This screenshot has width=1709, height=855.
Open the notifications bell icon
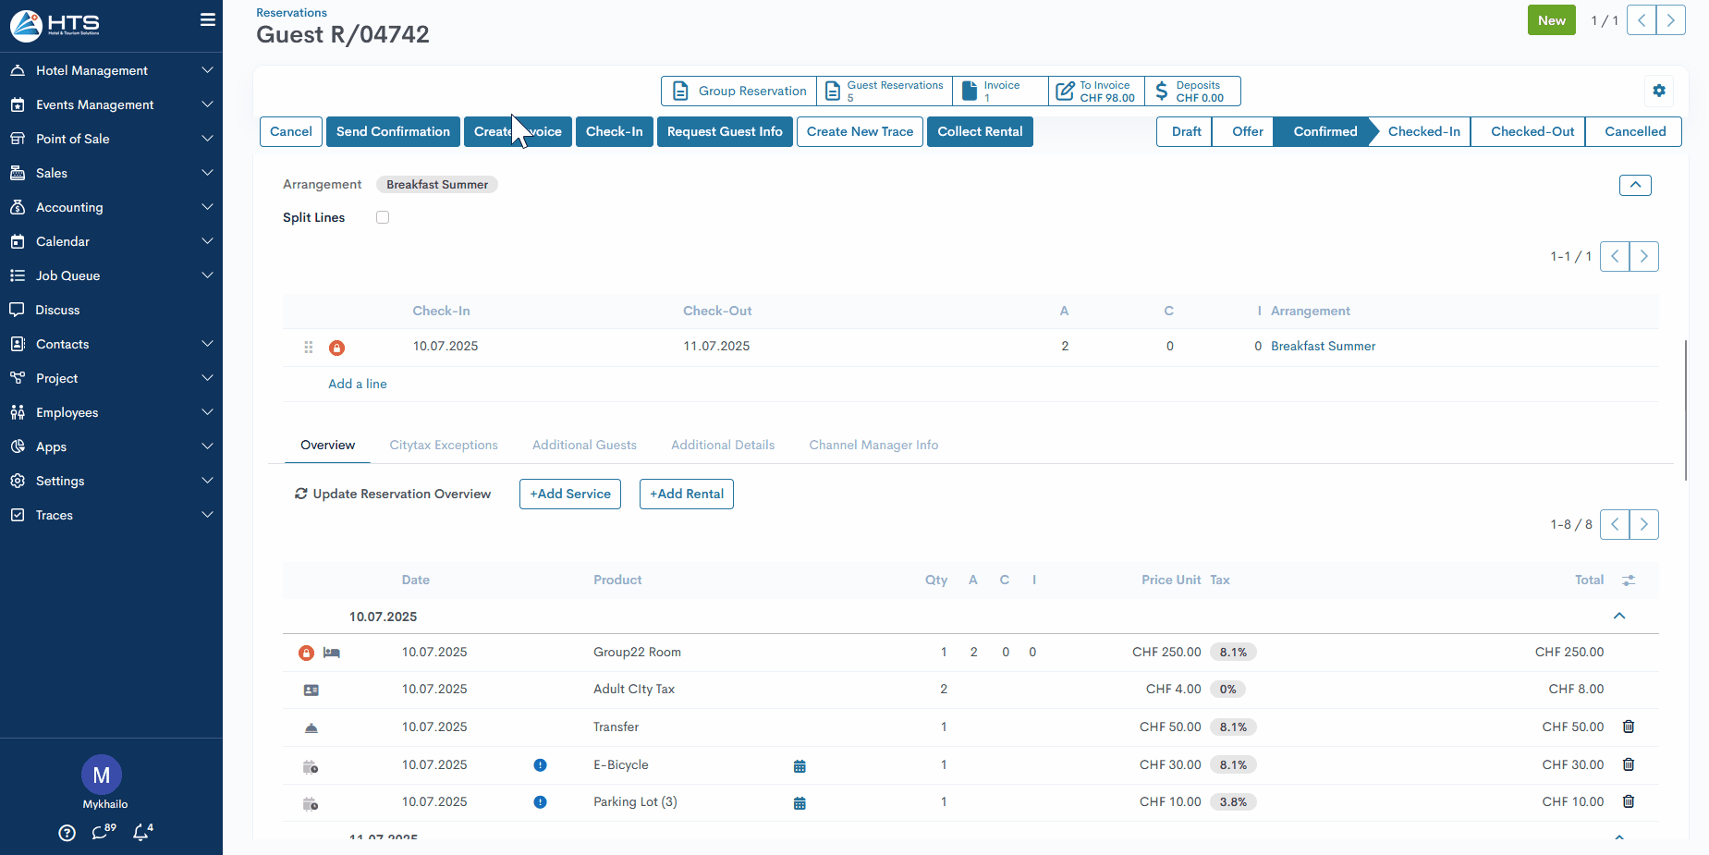141,832
